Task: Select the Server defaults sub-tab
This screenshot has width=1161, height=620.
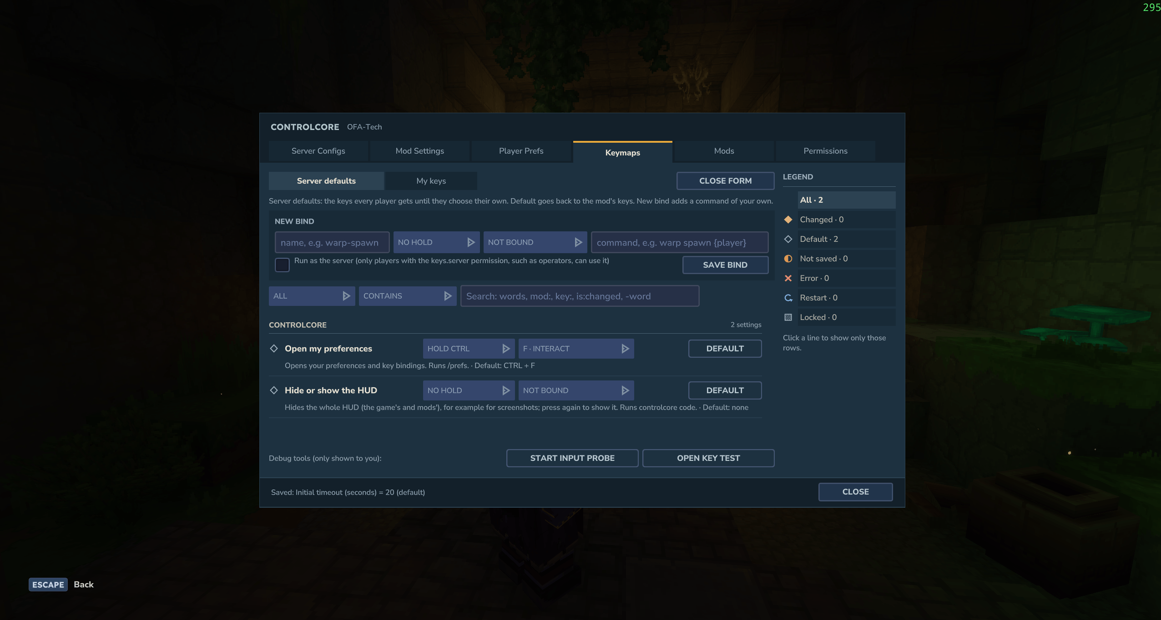Action: [326, 181]
